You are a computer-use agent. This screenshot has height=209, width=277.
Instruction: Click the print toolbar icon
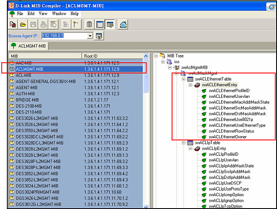click(43, 24)
